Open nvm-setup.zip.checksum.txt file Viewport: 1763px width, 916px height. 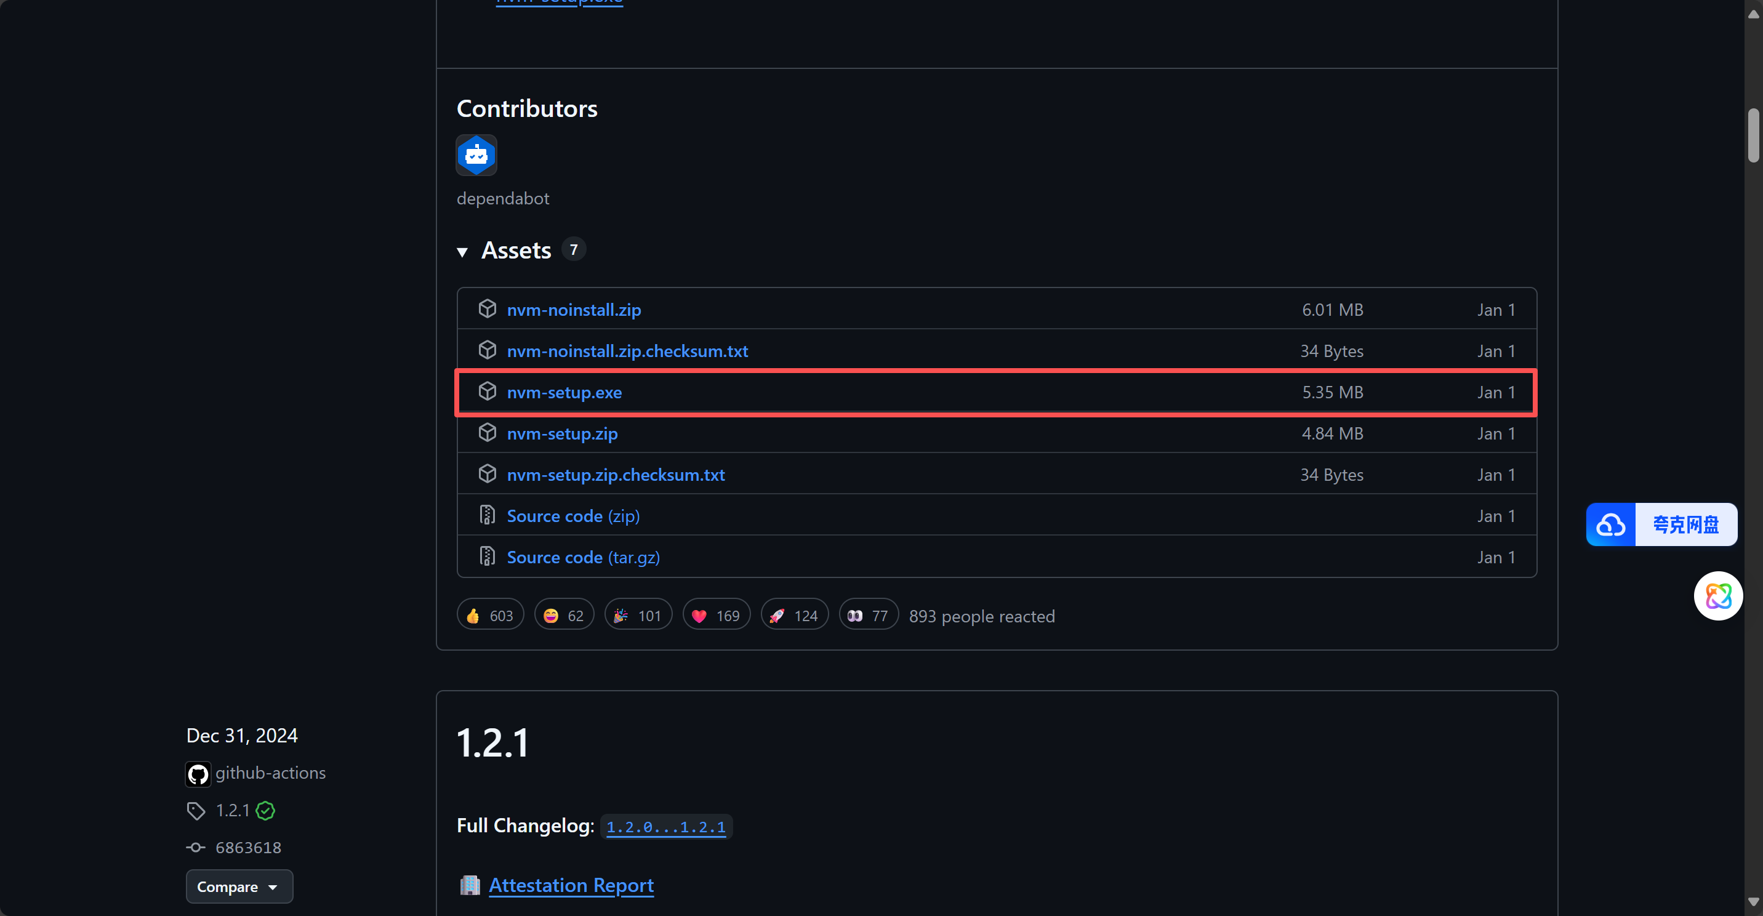coord(616,475)
